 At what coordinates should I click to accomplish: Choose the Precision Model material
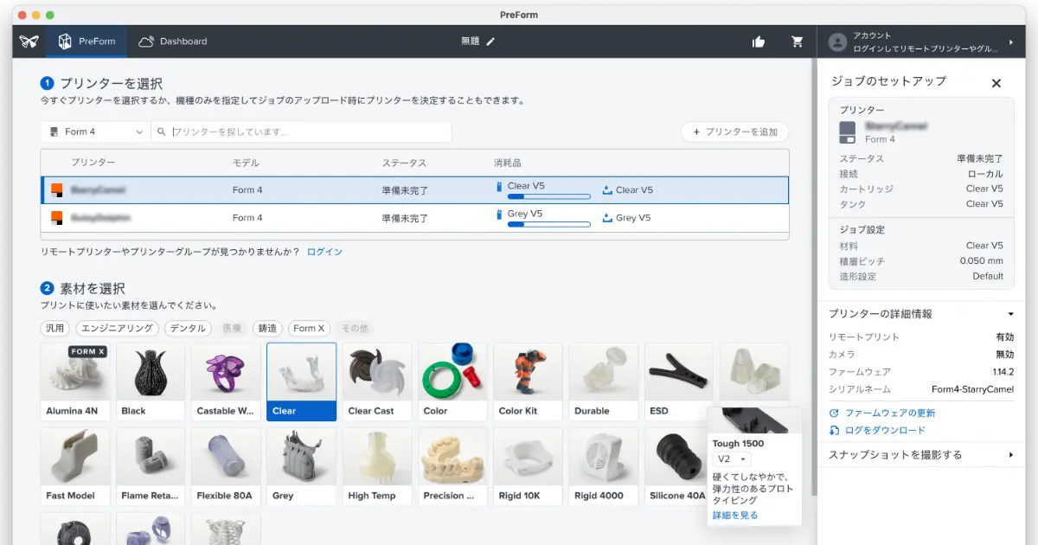[x=453, y=466]
